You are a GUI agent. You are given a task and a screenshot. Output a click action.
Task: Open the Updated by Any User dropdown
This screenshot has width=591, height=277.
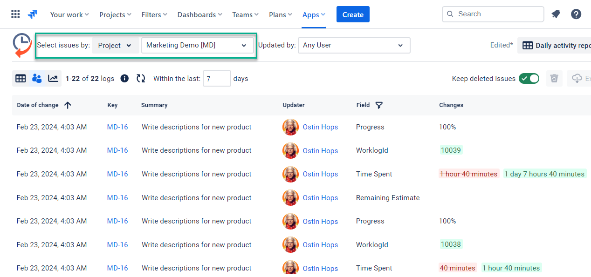click(x=354, y=46)
